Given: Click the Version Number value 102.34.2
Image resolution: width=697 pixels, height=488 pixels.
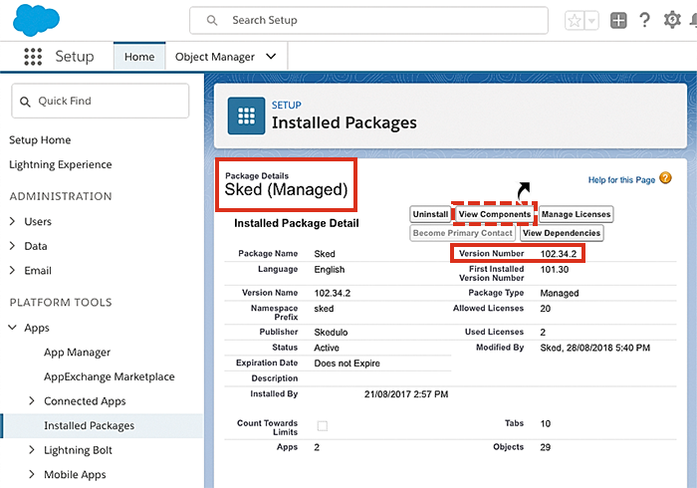Looking at the screenshot, I should click(x=559, y=254).
